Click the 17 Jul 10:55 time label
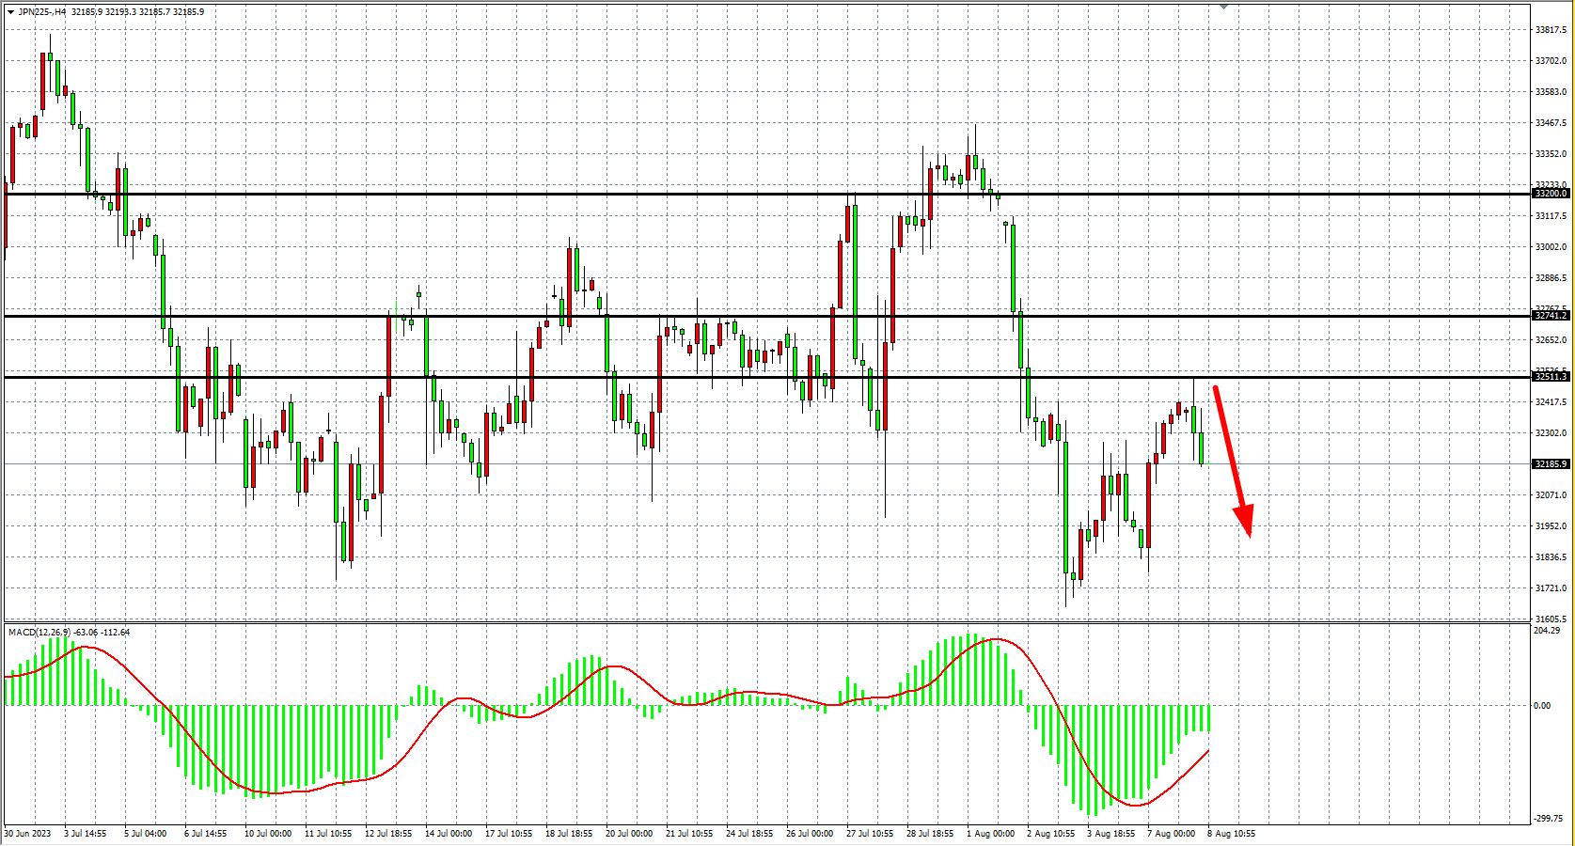 509,834
